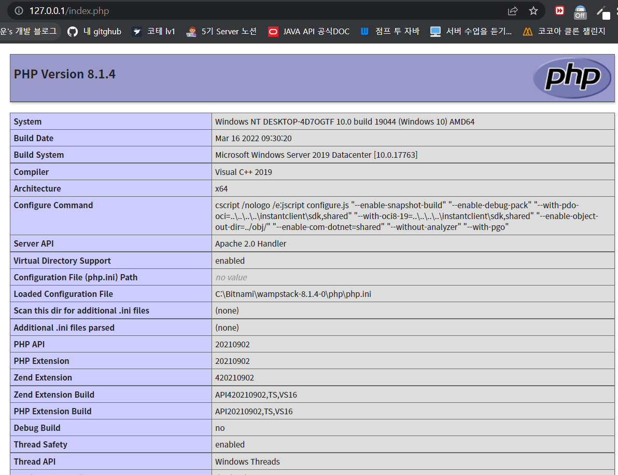The image size is (618, 475).
Task: Click the Windows Threads value
Action: click(247, 461)
